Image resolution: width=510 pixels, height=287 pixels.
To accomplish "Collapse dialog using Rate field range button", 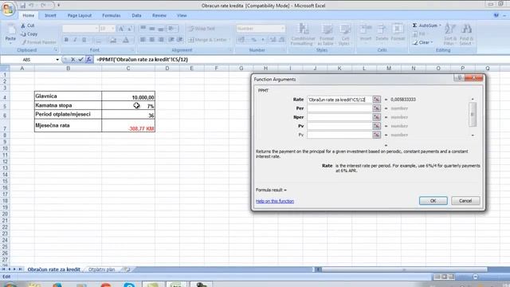I will coord(376,100).
